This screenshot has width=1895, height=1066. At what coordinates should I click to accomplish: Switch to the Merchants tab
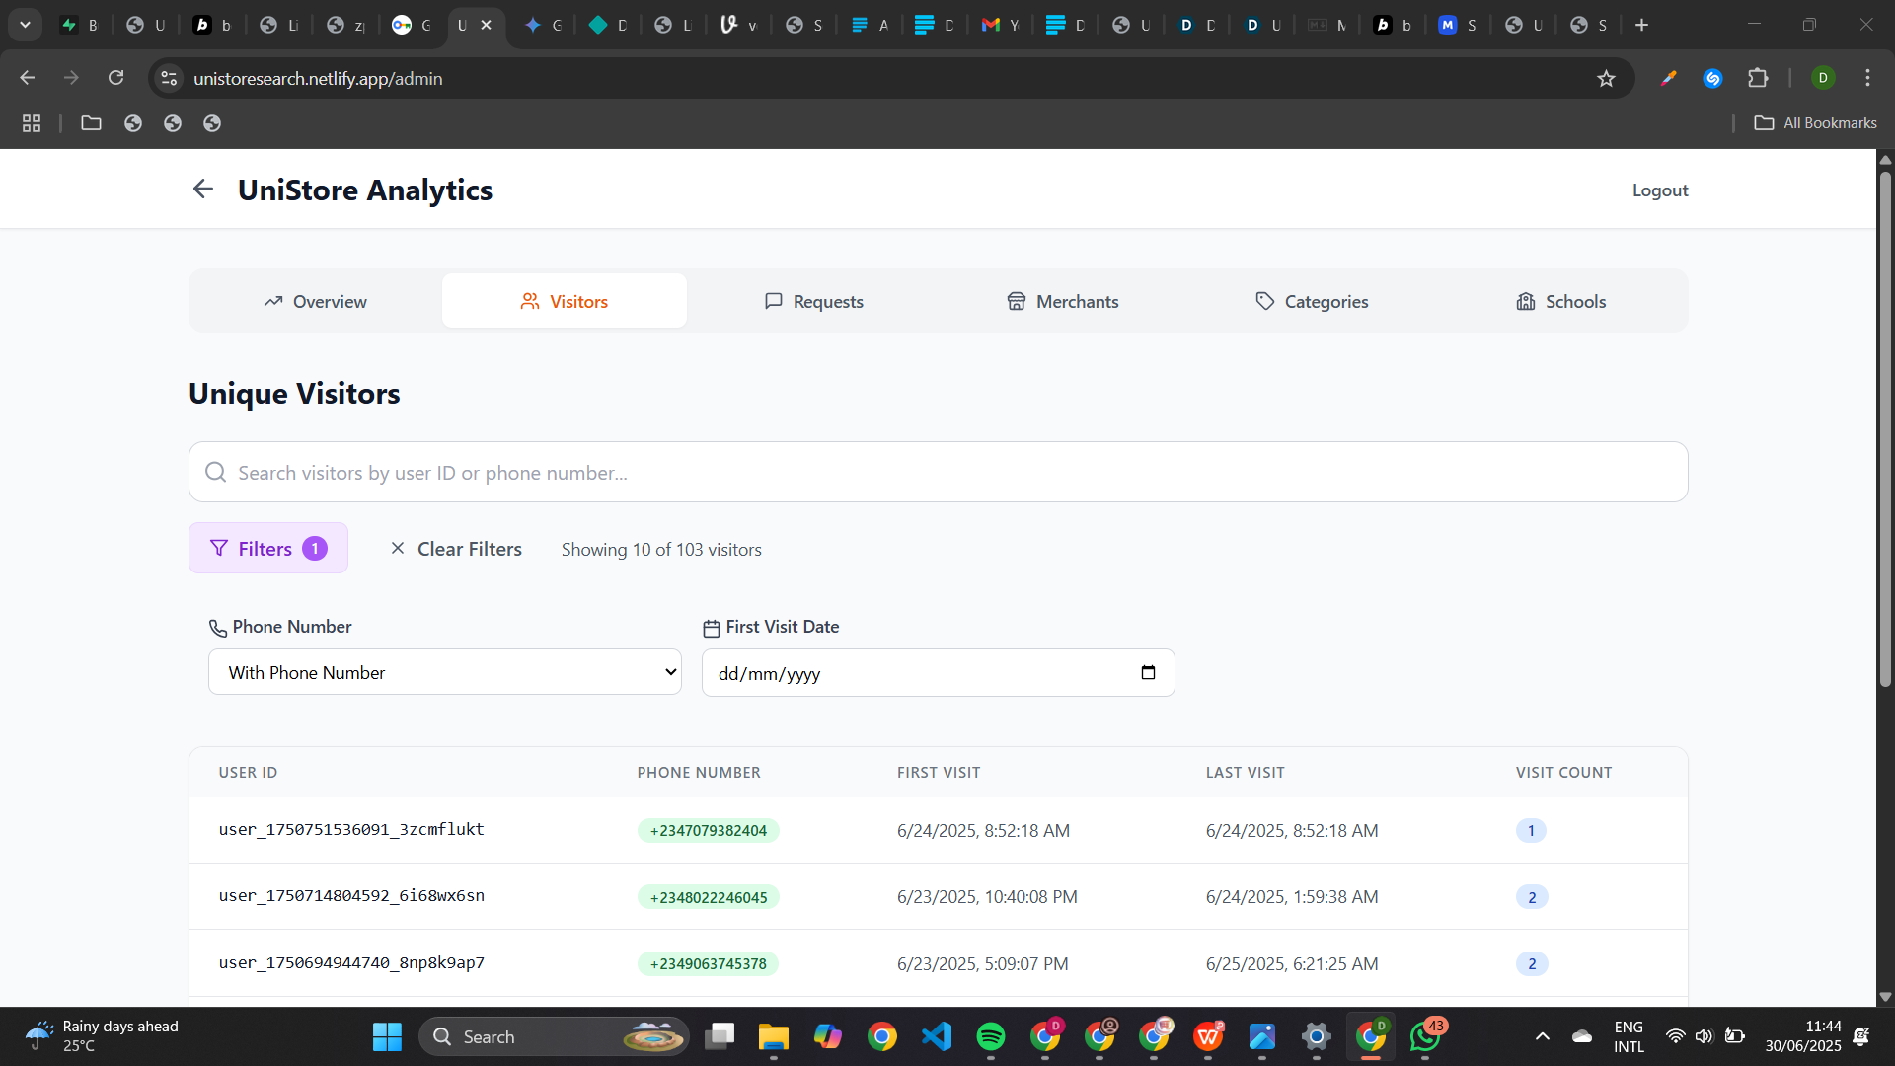pyautogui.click(x=1063, y=302)
